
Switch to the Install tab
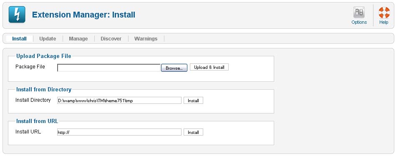19,39
